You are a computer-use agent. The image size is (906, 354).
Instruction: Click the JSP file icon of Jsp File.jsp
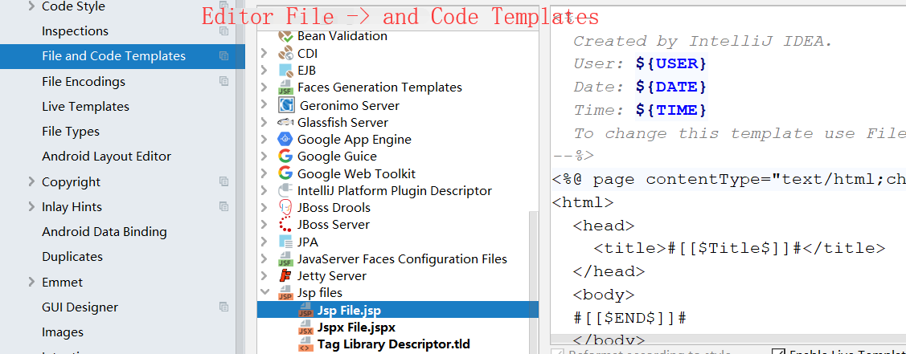pos(305,310)
